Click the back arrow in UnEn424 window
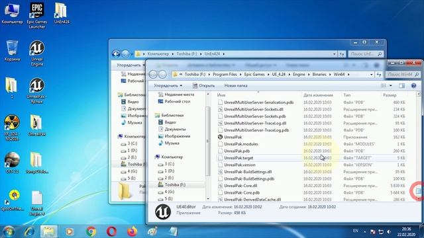This screenshot has height=238, width=424. 116,54
